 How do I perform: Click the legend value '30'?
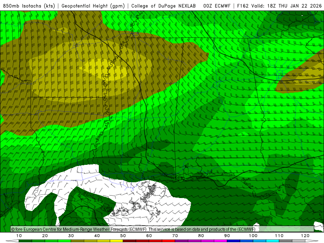click(x=71, y=236)
